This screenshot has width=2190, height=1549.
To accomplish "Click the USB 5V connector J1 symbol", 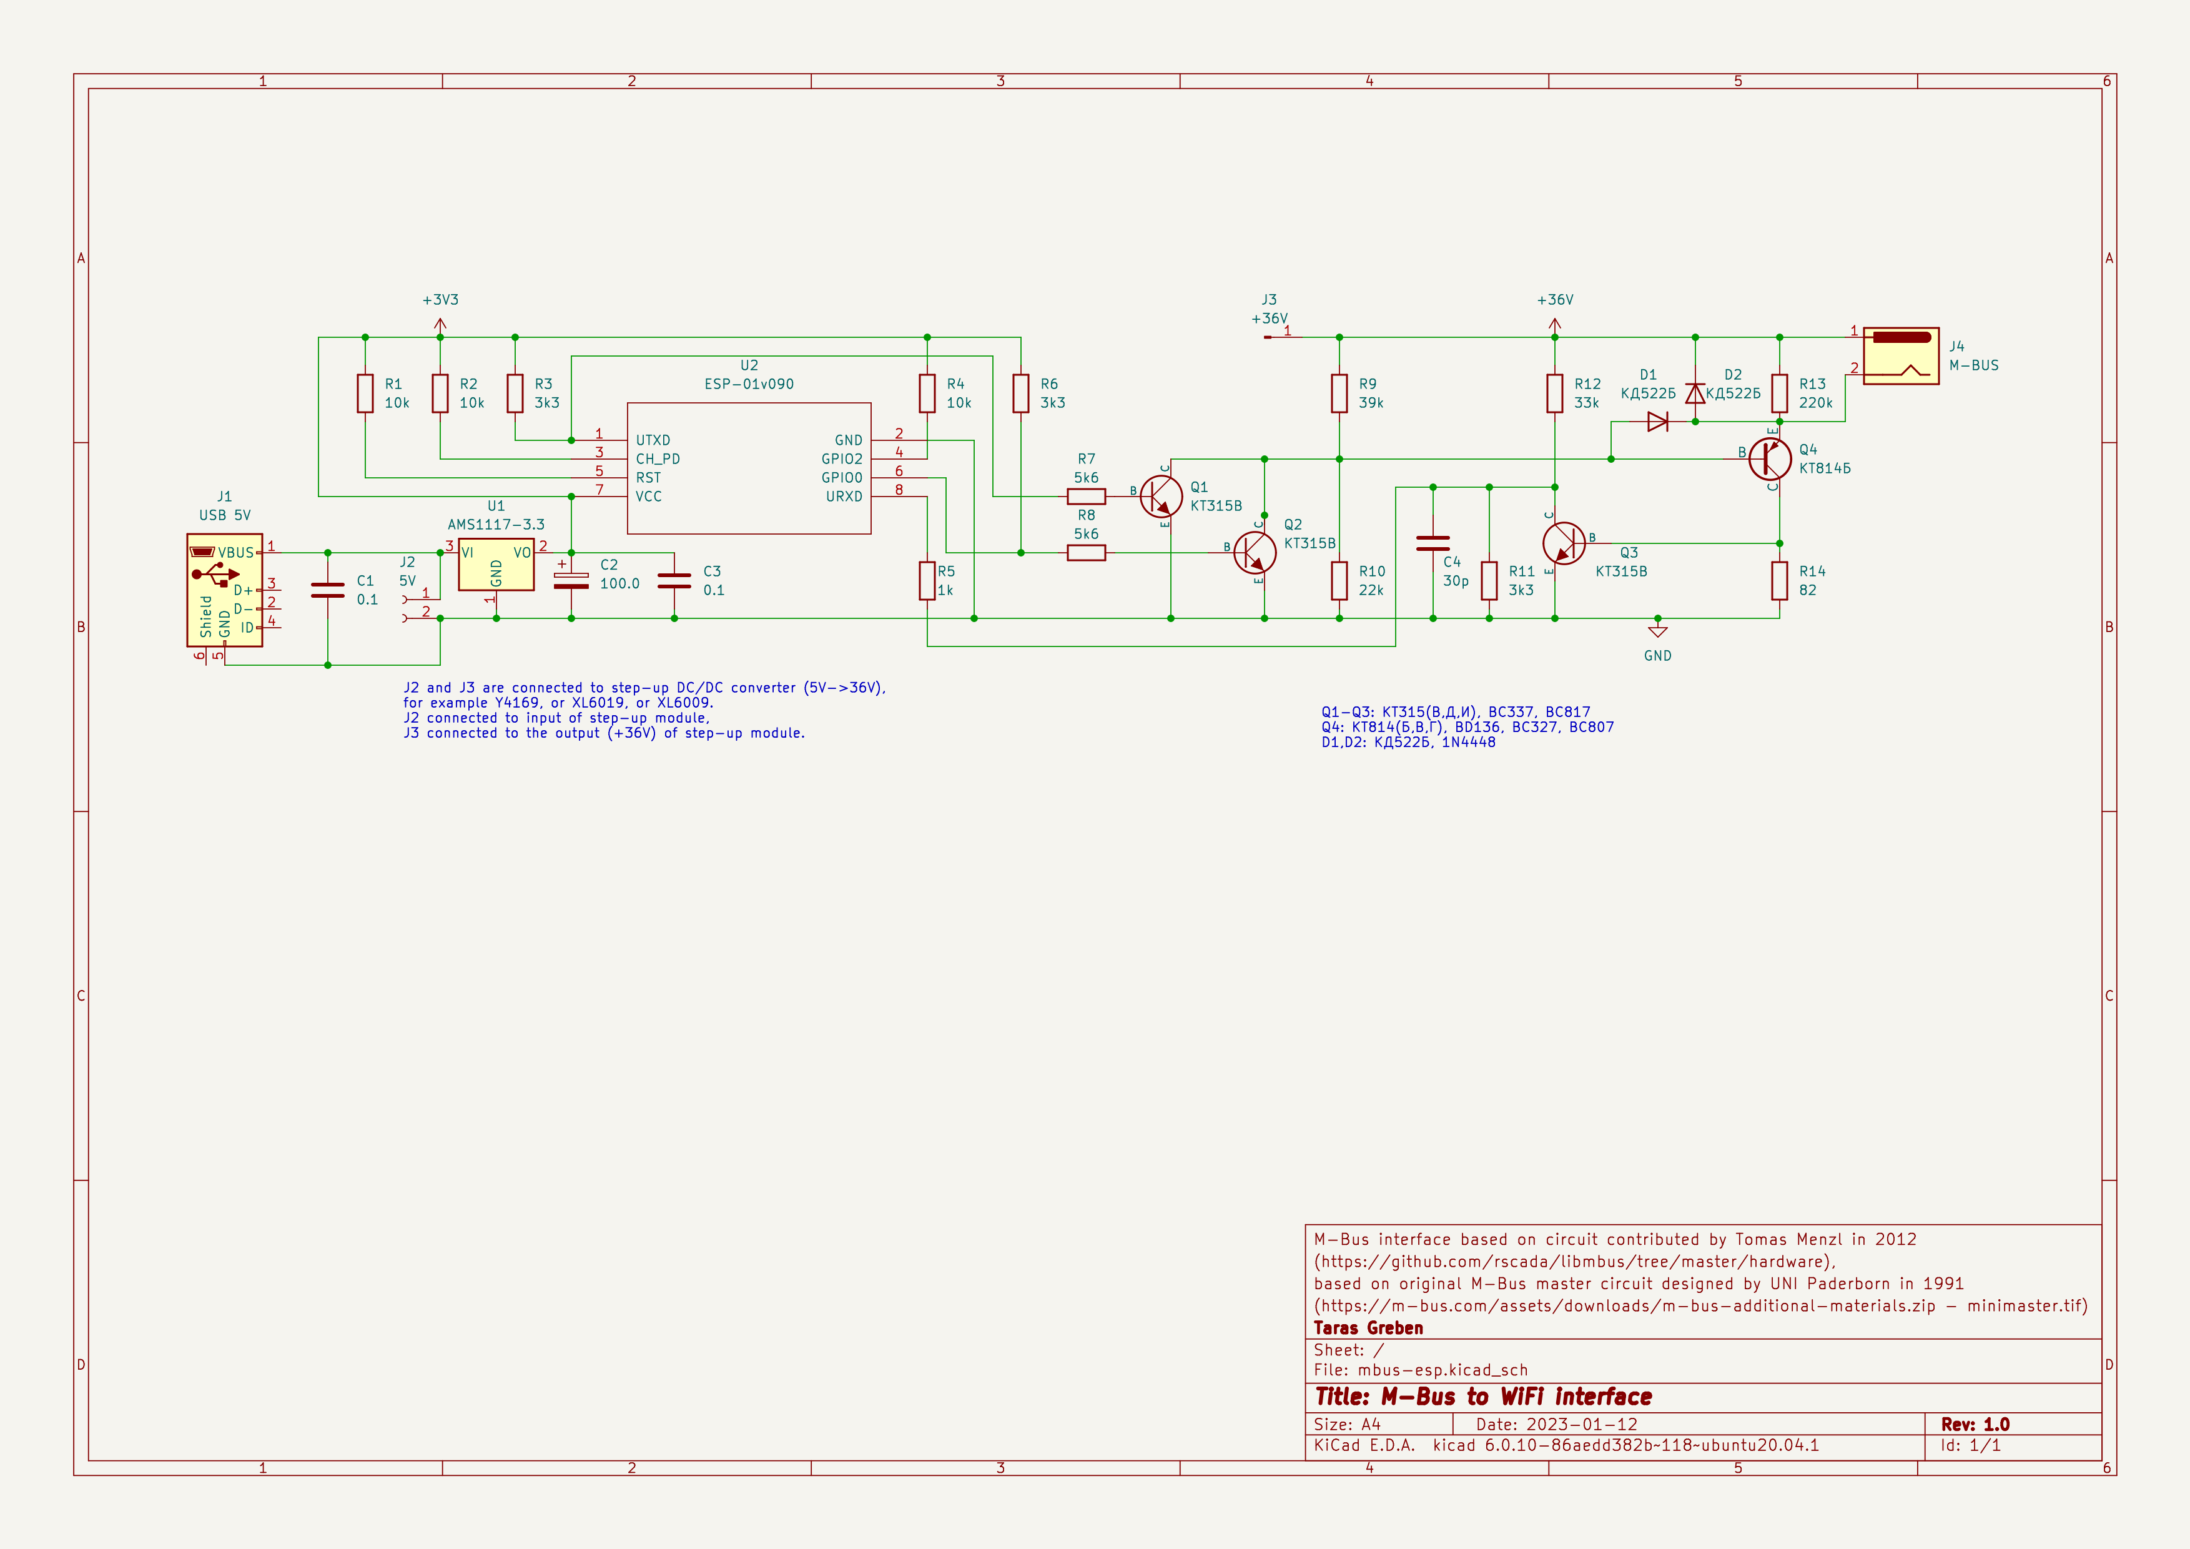I will (224, 590).
